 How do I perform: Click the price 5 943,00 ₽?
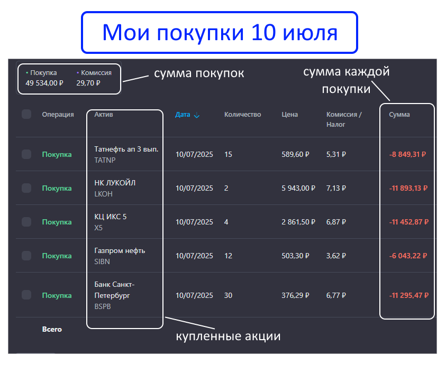(x=298, y=188)
